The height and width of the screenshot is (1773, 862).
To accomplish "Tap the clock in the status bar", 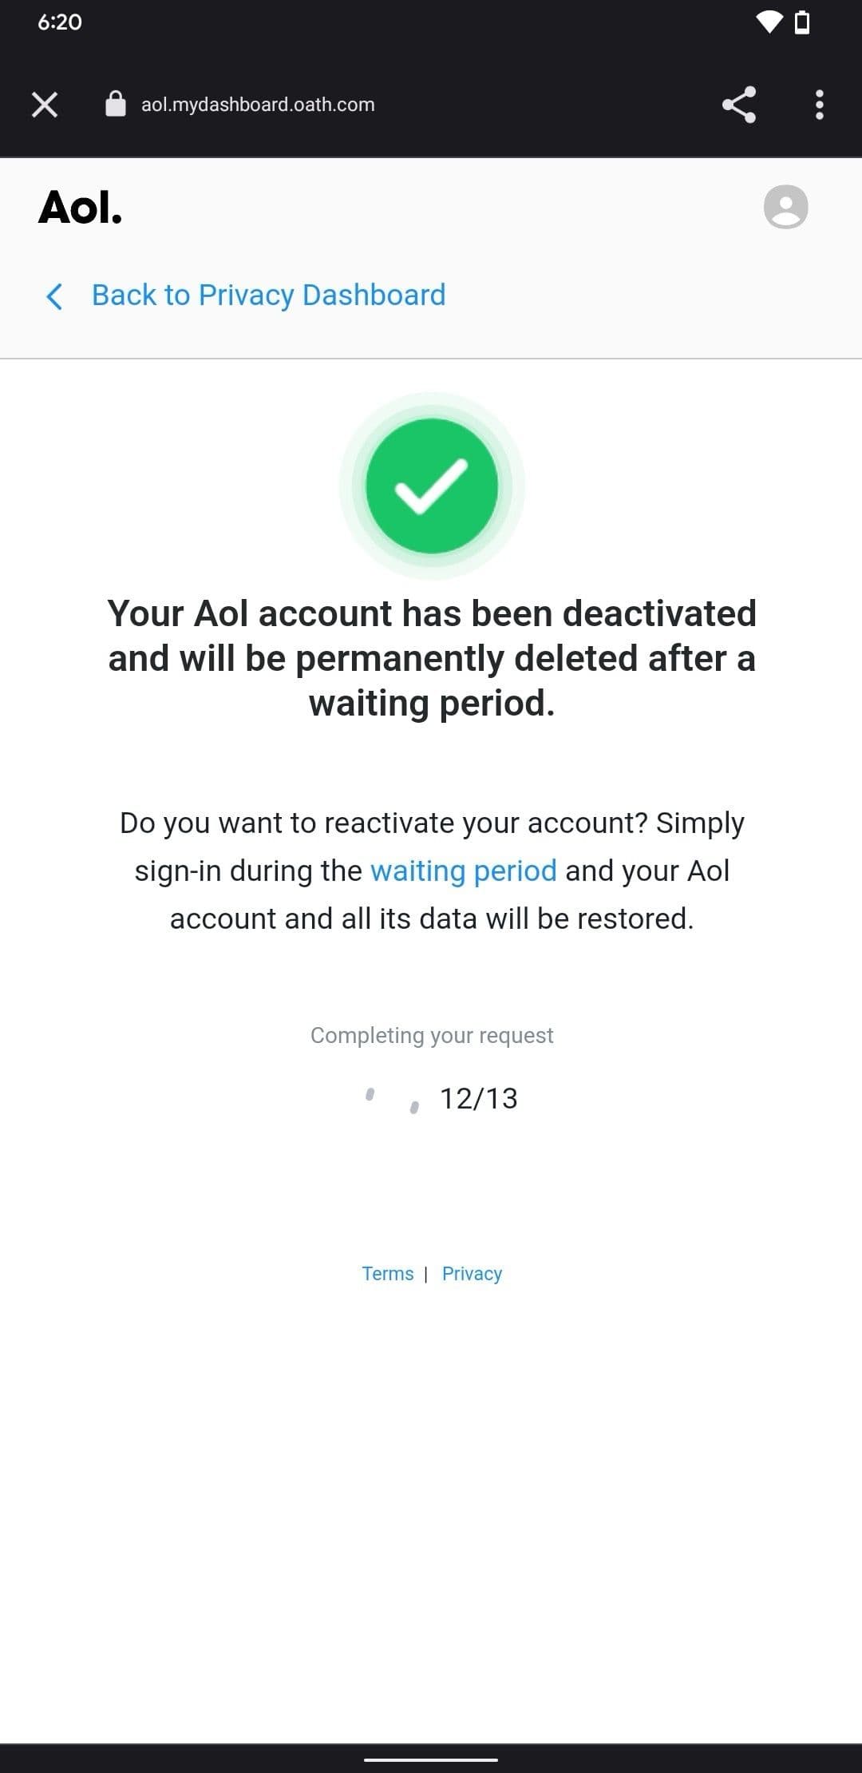I will (61, 22).
